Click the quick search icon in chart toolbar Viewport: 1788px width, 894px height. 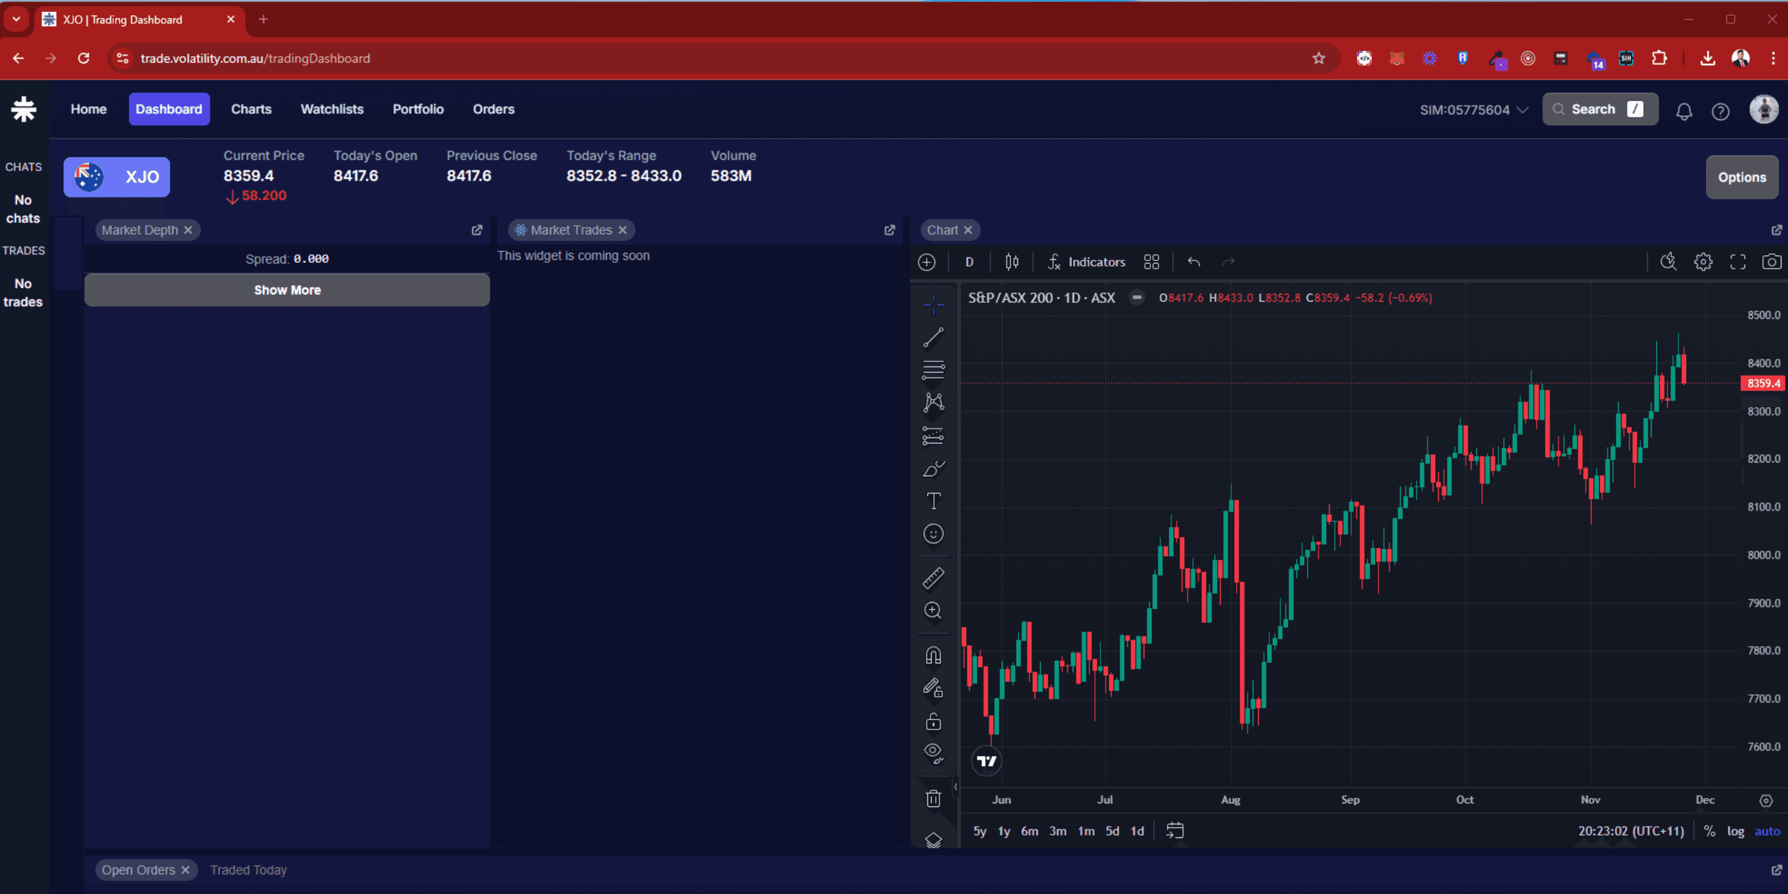(x=1668, y=262)
